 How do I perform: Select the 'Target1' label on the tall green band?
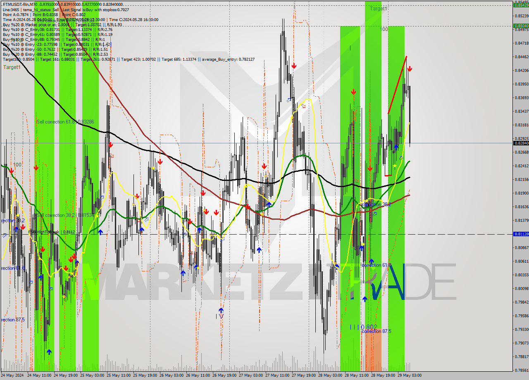coord(378,9)
